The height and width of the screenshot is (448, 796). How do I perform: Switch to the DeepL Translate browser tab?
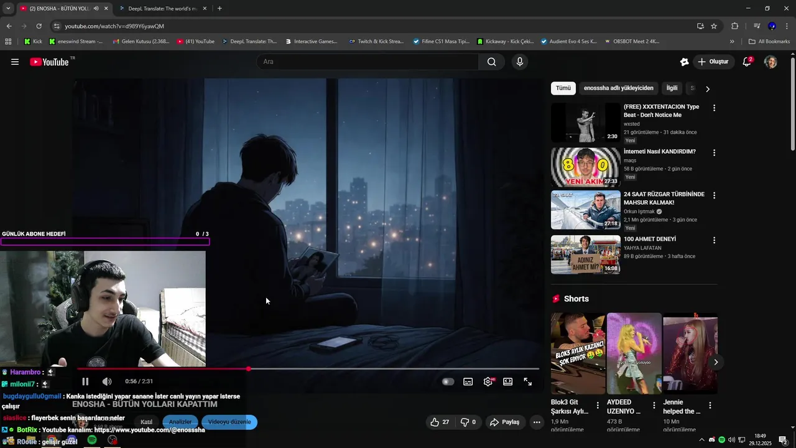coord(162,9)
